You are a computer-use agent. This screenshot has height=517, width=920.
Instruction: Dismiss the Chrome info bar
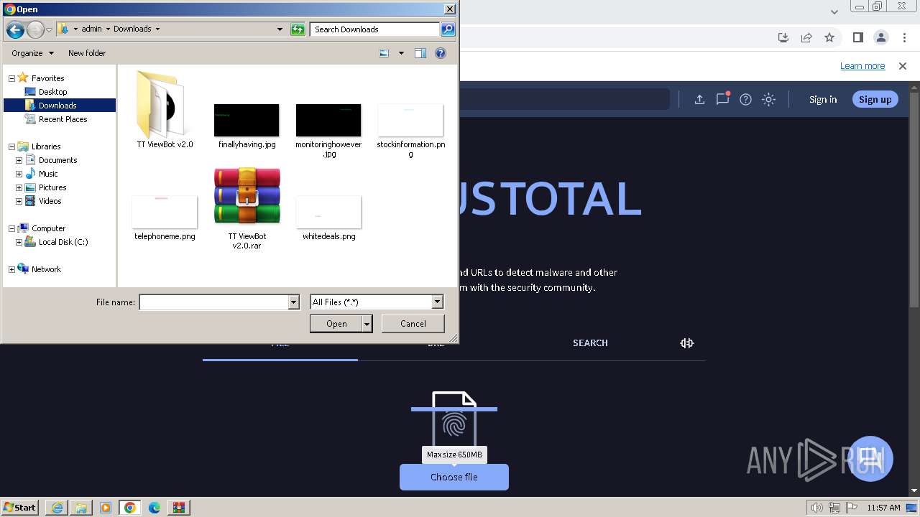(x=903, y=66)
